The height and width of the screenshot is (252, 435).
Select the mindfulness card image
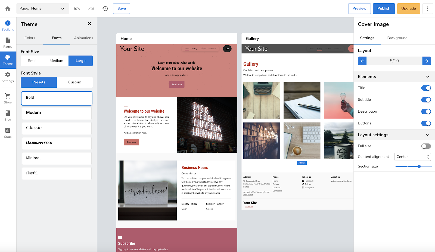[x=147, y=190]
